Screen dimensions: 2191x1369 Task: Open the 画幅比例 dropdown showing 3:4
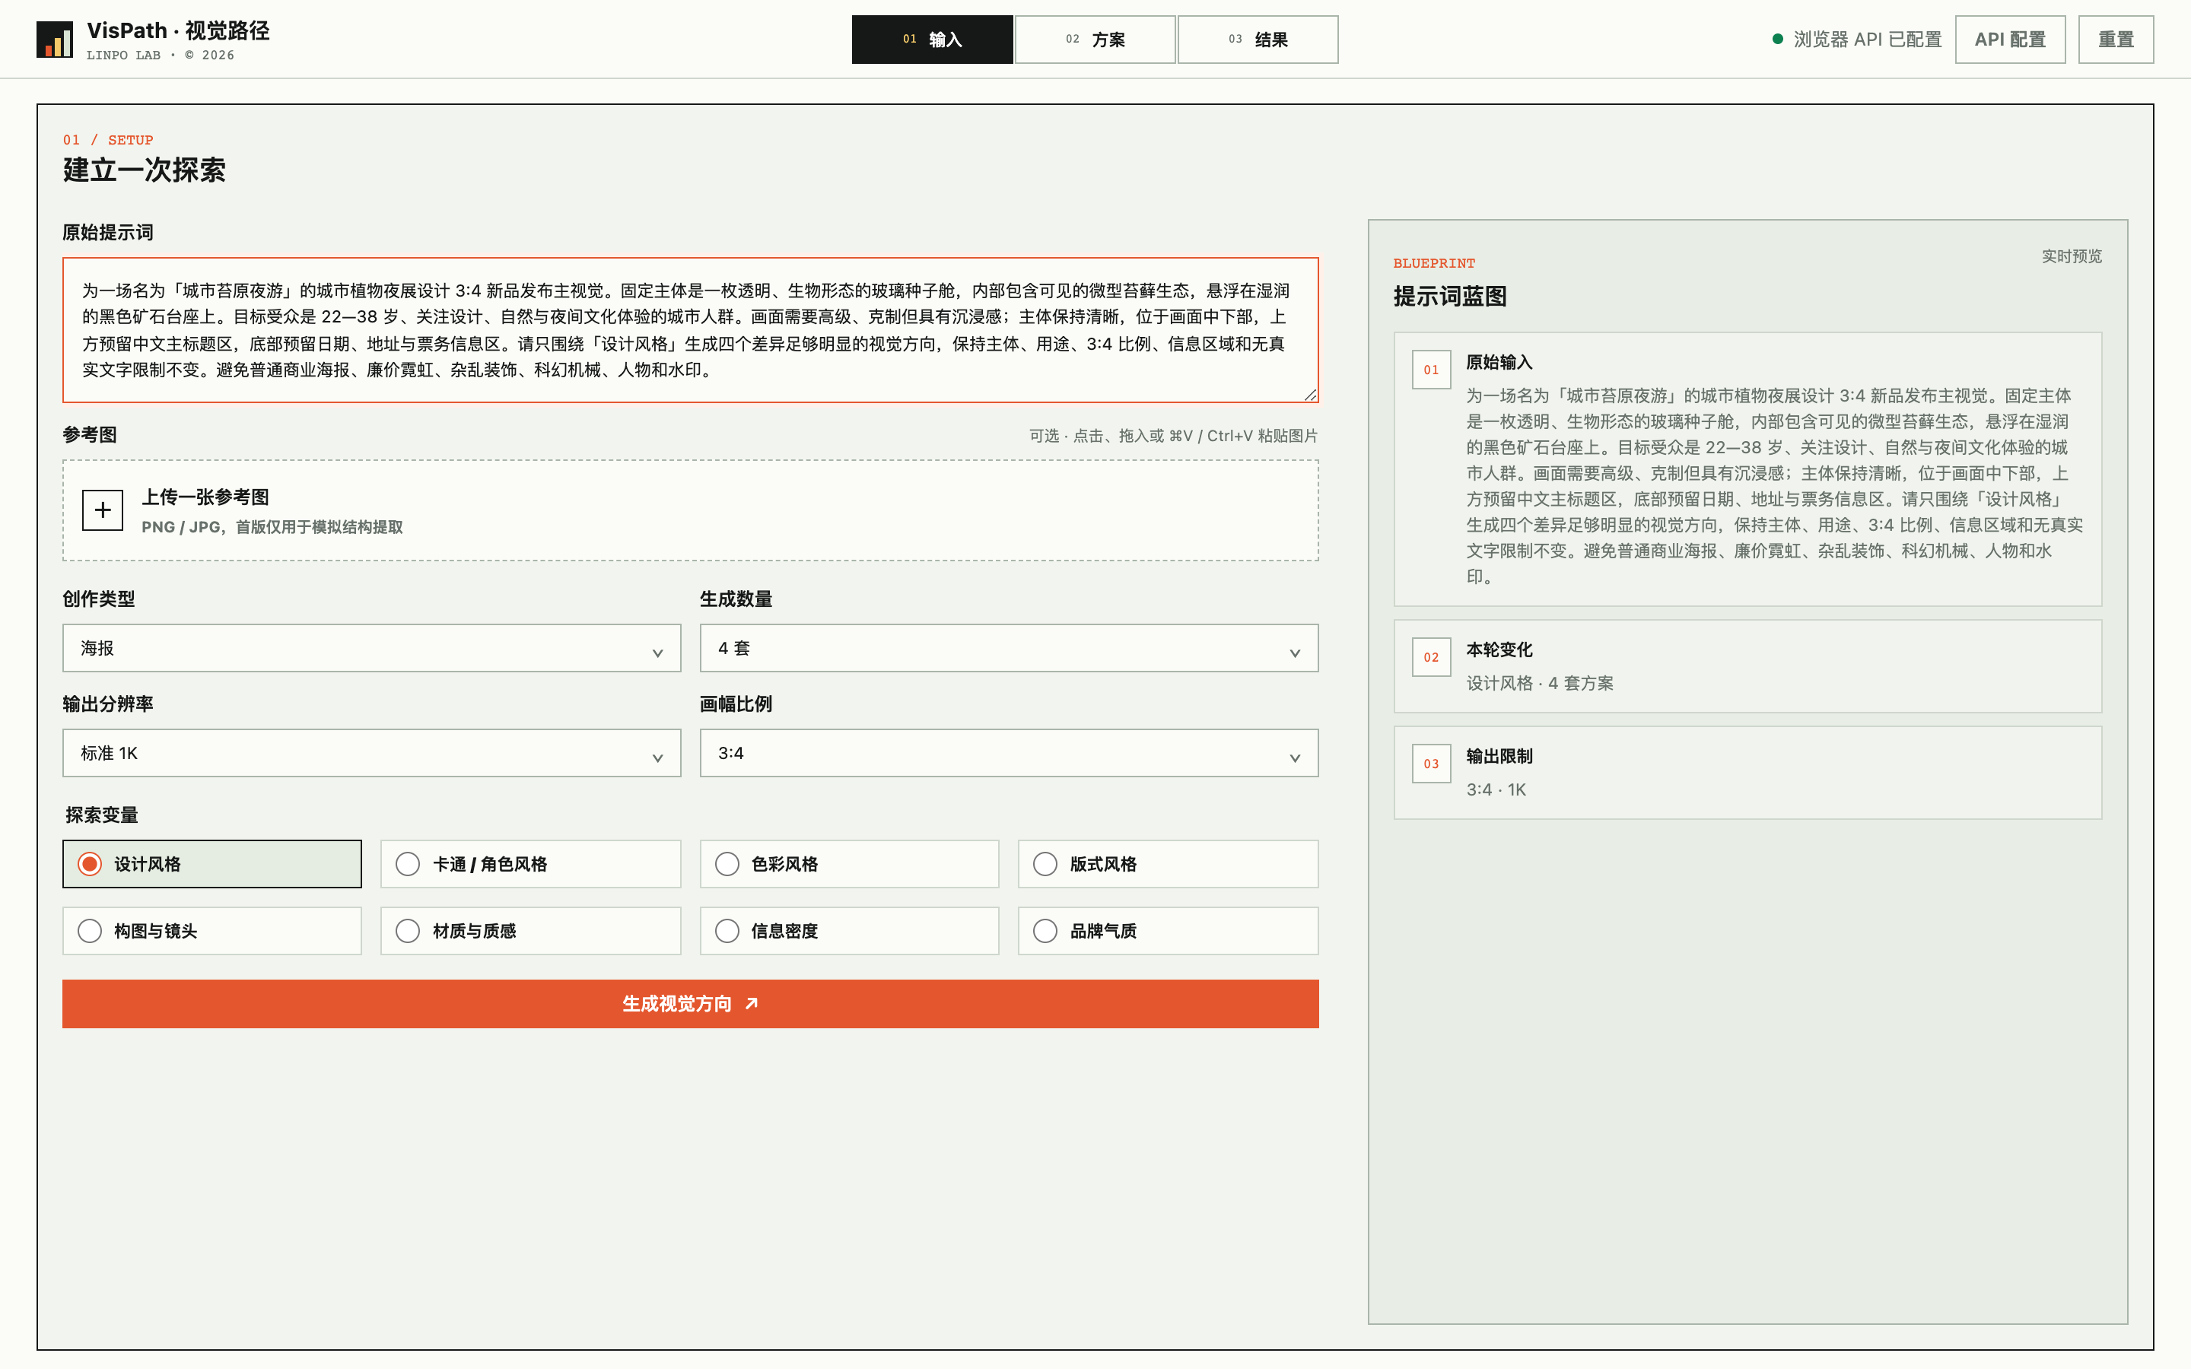click(1009, 753)
